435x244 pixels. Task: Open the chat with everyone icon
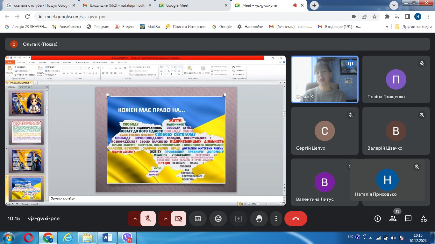[x=408, y=219]
